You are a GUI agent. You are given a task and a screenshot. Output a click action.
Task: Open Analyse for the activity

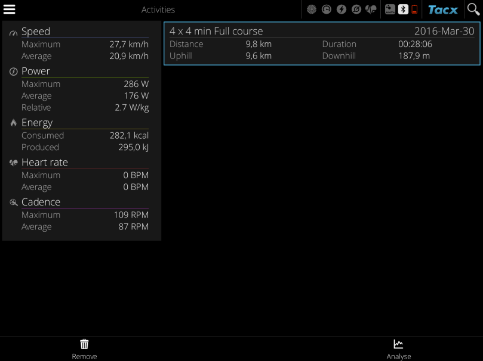(x=398, y=349)
